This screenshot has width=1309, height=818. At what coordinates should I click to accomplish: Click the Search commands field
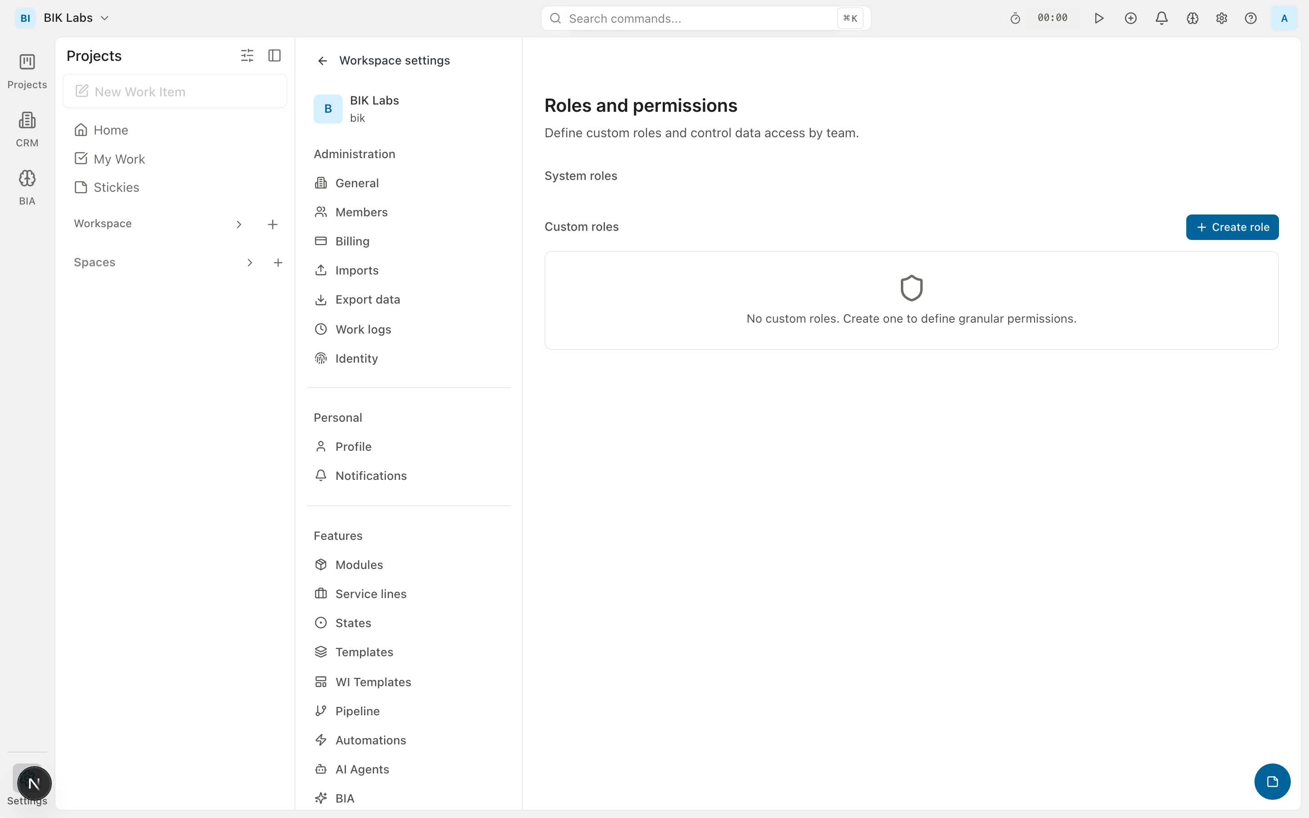[698, 18]
